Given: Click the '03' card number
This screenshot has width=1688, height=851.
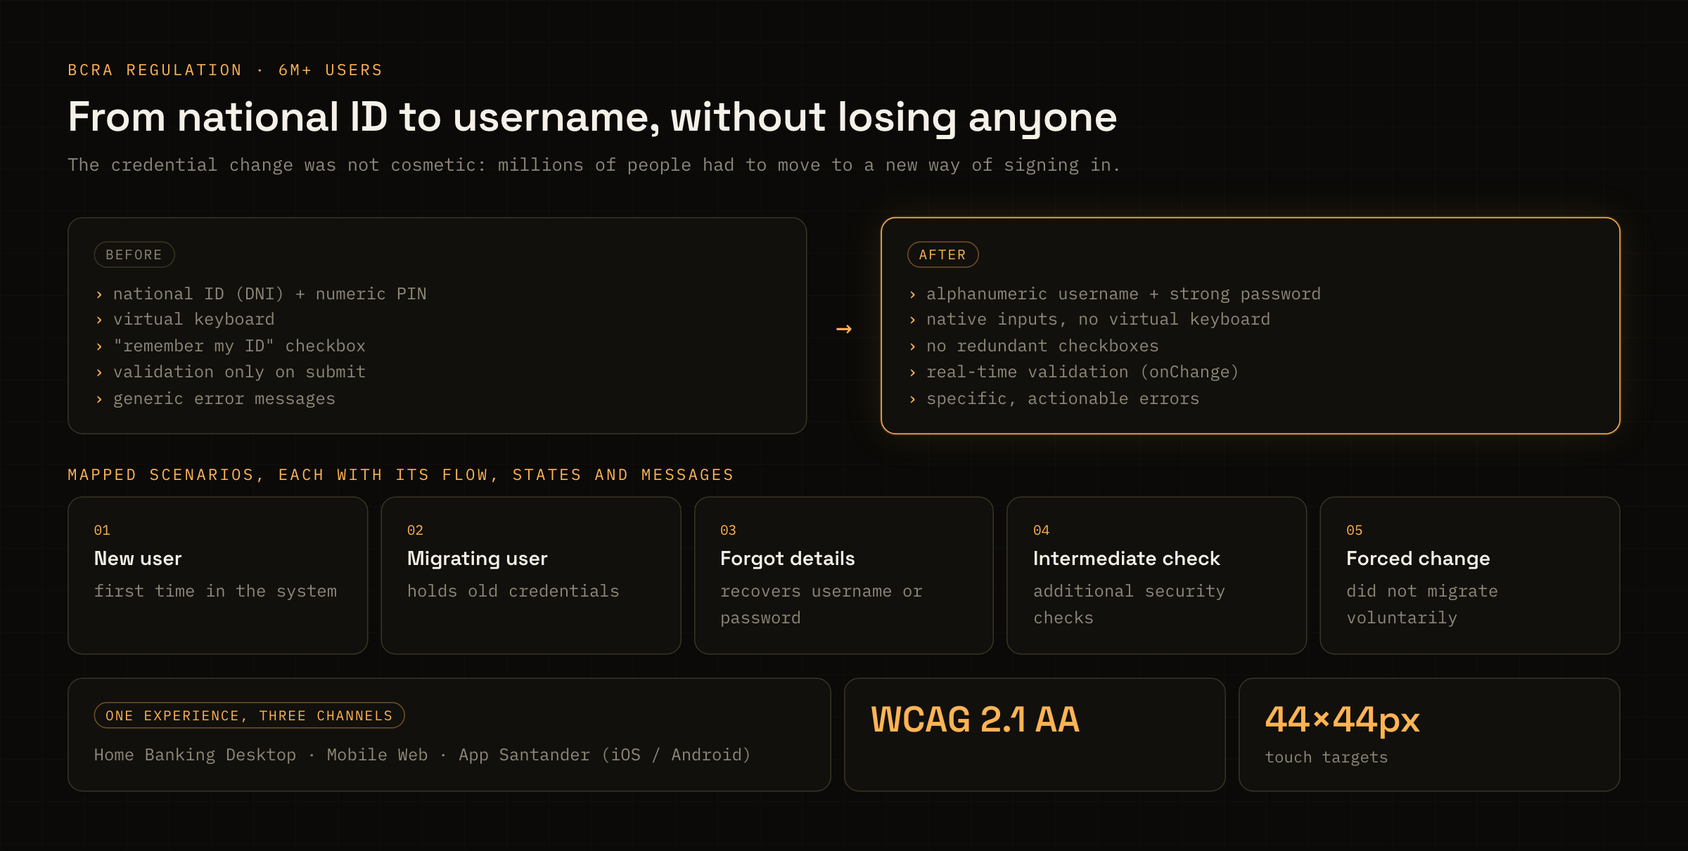Looking at the screenshot, I should click(x=728, y=531).
